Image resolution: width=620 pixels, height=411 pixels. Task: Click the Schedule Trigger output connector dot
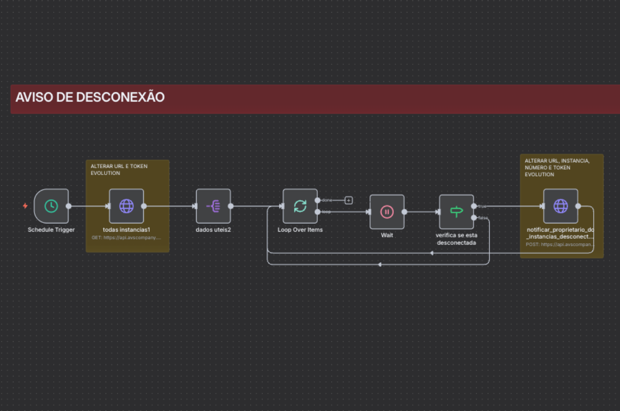tap(69, 206)
